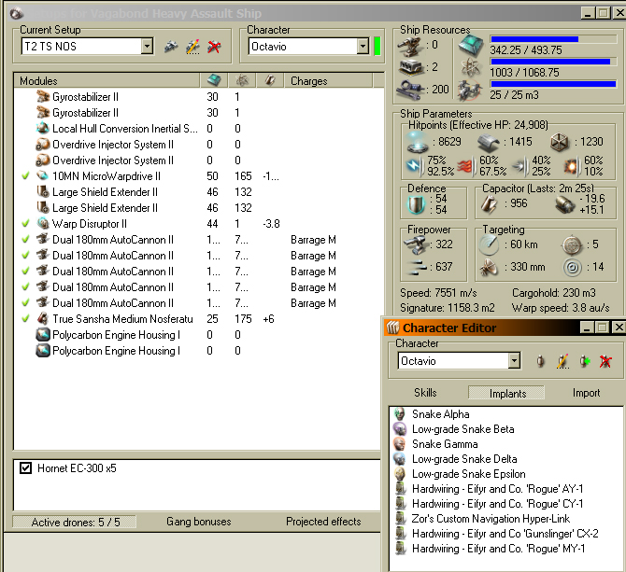This screenshot has width=626, height=572.
Task: Click the scan resolution icon showing 330 mm
Action: (x=489, y=267)
